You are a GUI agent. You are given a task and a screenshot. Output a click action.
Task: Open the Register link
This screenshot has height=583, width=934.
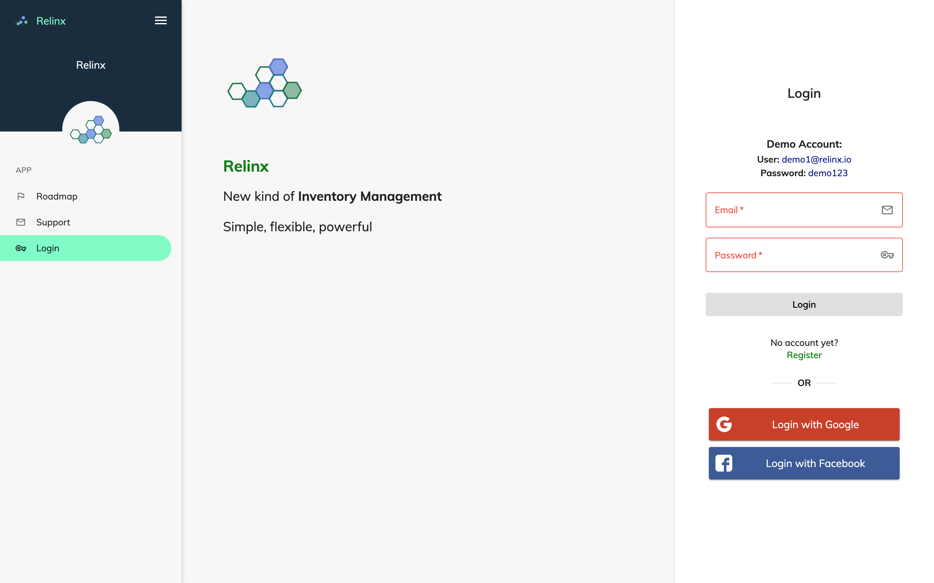tap(804, 355)
